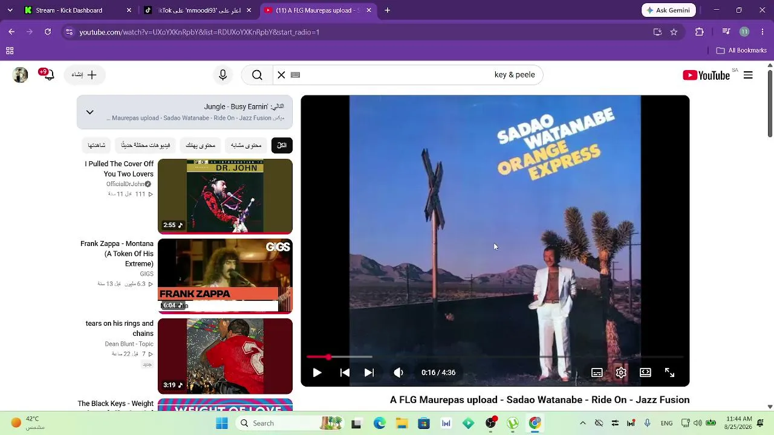Seek on the red video progress bar
The width and height of the screenshot is (774, 435).
coord(495,357)
